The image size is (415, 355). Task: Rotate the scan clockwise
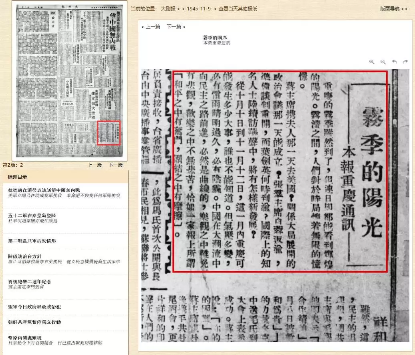click(x=405, y=62)
